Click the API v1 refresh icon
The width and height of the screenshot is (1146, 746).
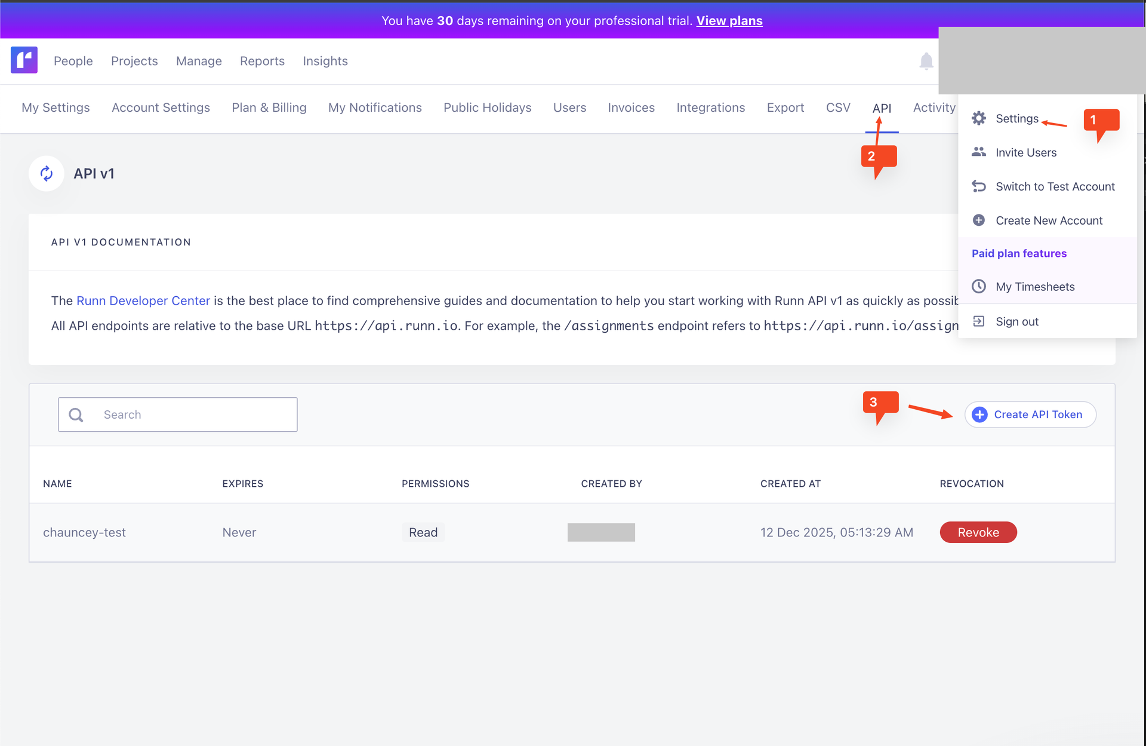tap(47, 174)
